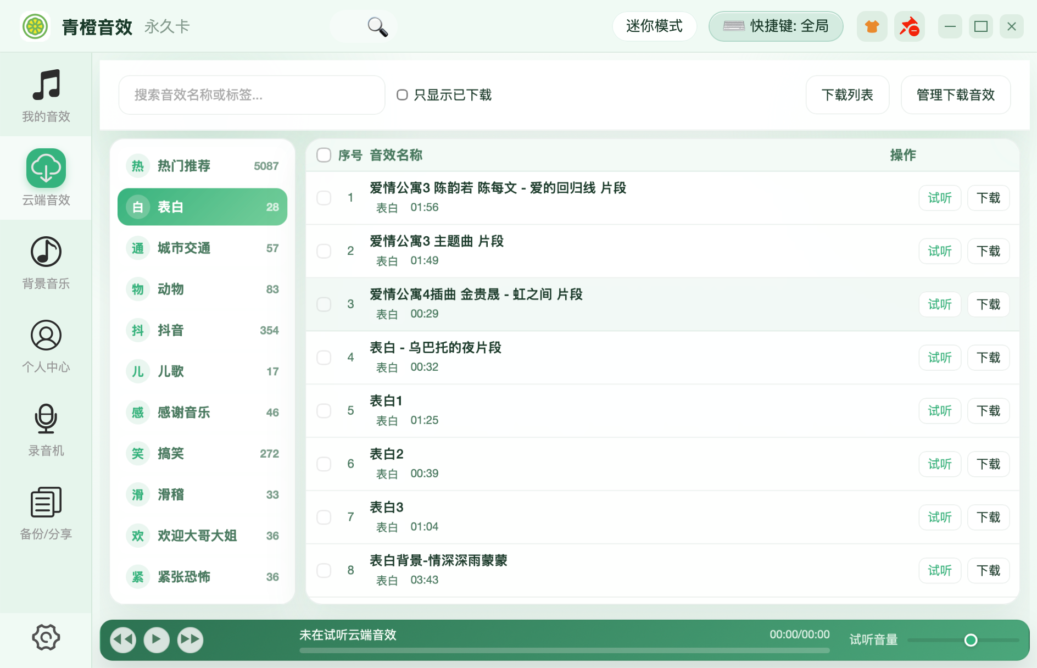Image resolution: width=1037 pixels, height=668 pixels.
Task: Click 下载 for 乌巴托的夜 row
Action: pyautogui.click(x=988, y=358)
